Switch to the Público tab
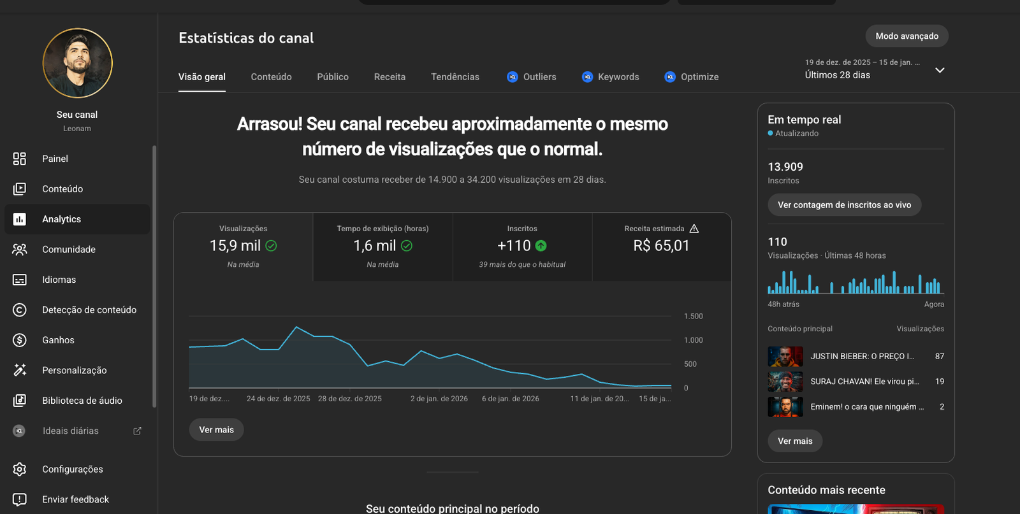 coord(333,77)
